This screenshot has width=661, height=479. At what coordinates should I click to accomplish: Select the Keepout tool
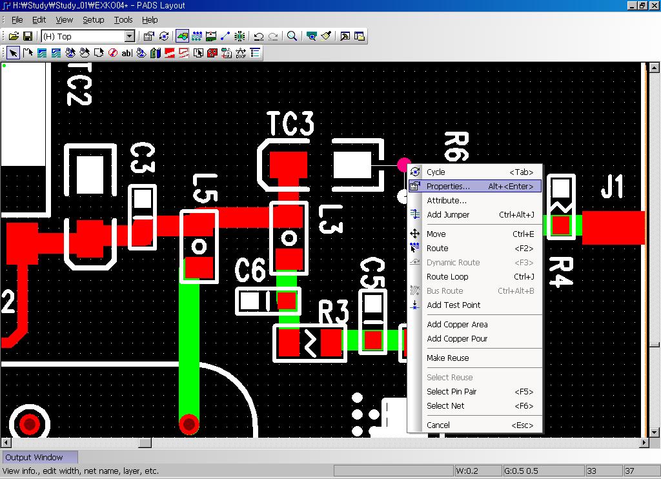(113, 53)
